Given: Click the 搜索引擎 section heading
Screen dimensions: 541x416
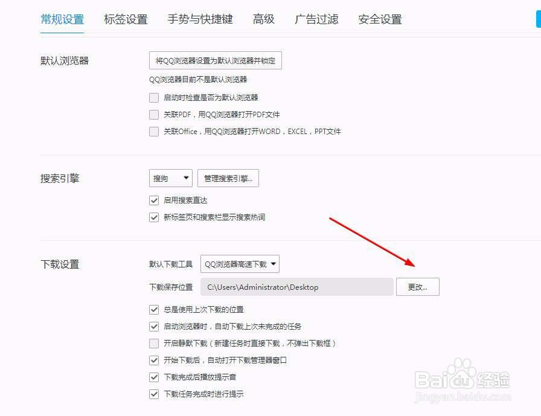Looking at the screenshot, I should tap(60, 178).
